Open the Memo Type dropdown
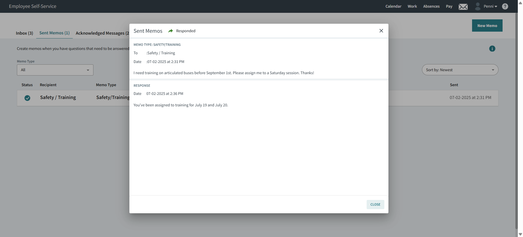This screenshot has width=523, height=237. tap(55, 70)
